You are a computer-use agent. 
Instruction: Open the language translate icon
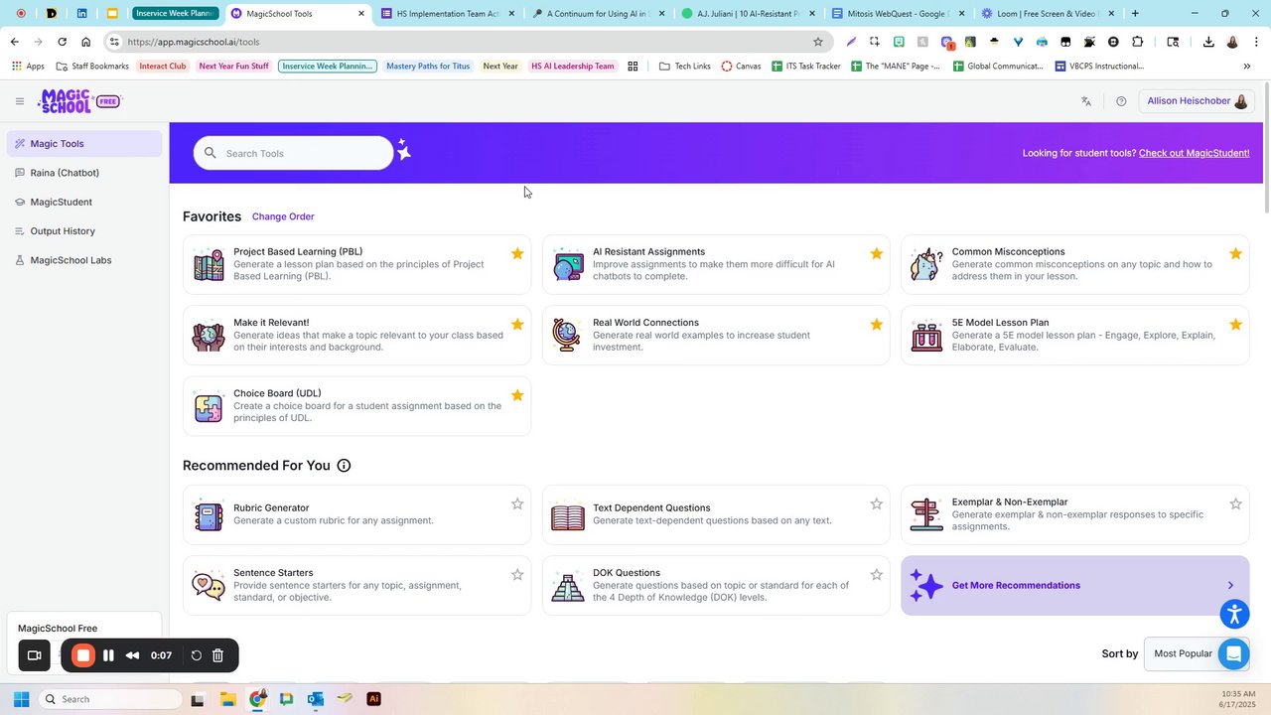(x=1086, y=101)
